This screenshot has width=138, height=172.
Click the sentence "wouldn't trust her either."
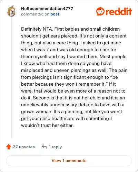47,125
